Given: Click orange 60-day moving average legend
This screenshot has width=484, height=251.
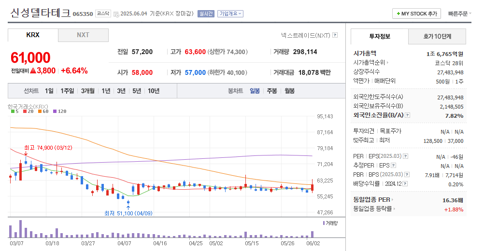Looking at the screenshot, I should coord(43,112).
